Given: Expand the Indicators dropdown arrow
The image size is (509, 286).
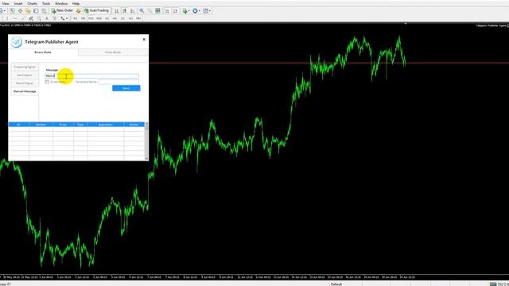Looking at the screenshot, I should point(189,10).
